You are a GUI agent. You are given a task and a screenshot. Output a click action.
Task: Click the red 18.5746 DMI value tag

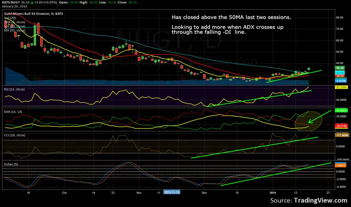[x=341, y=126]
